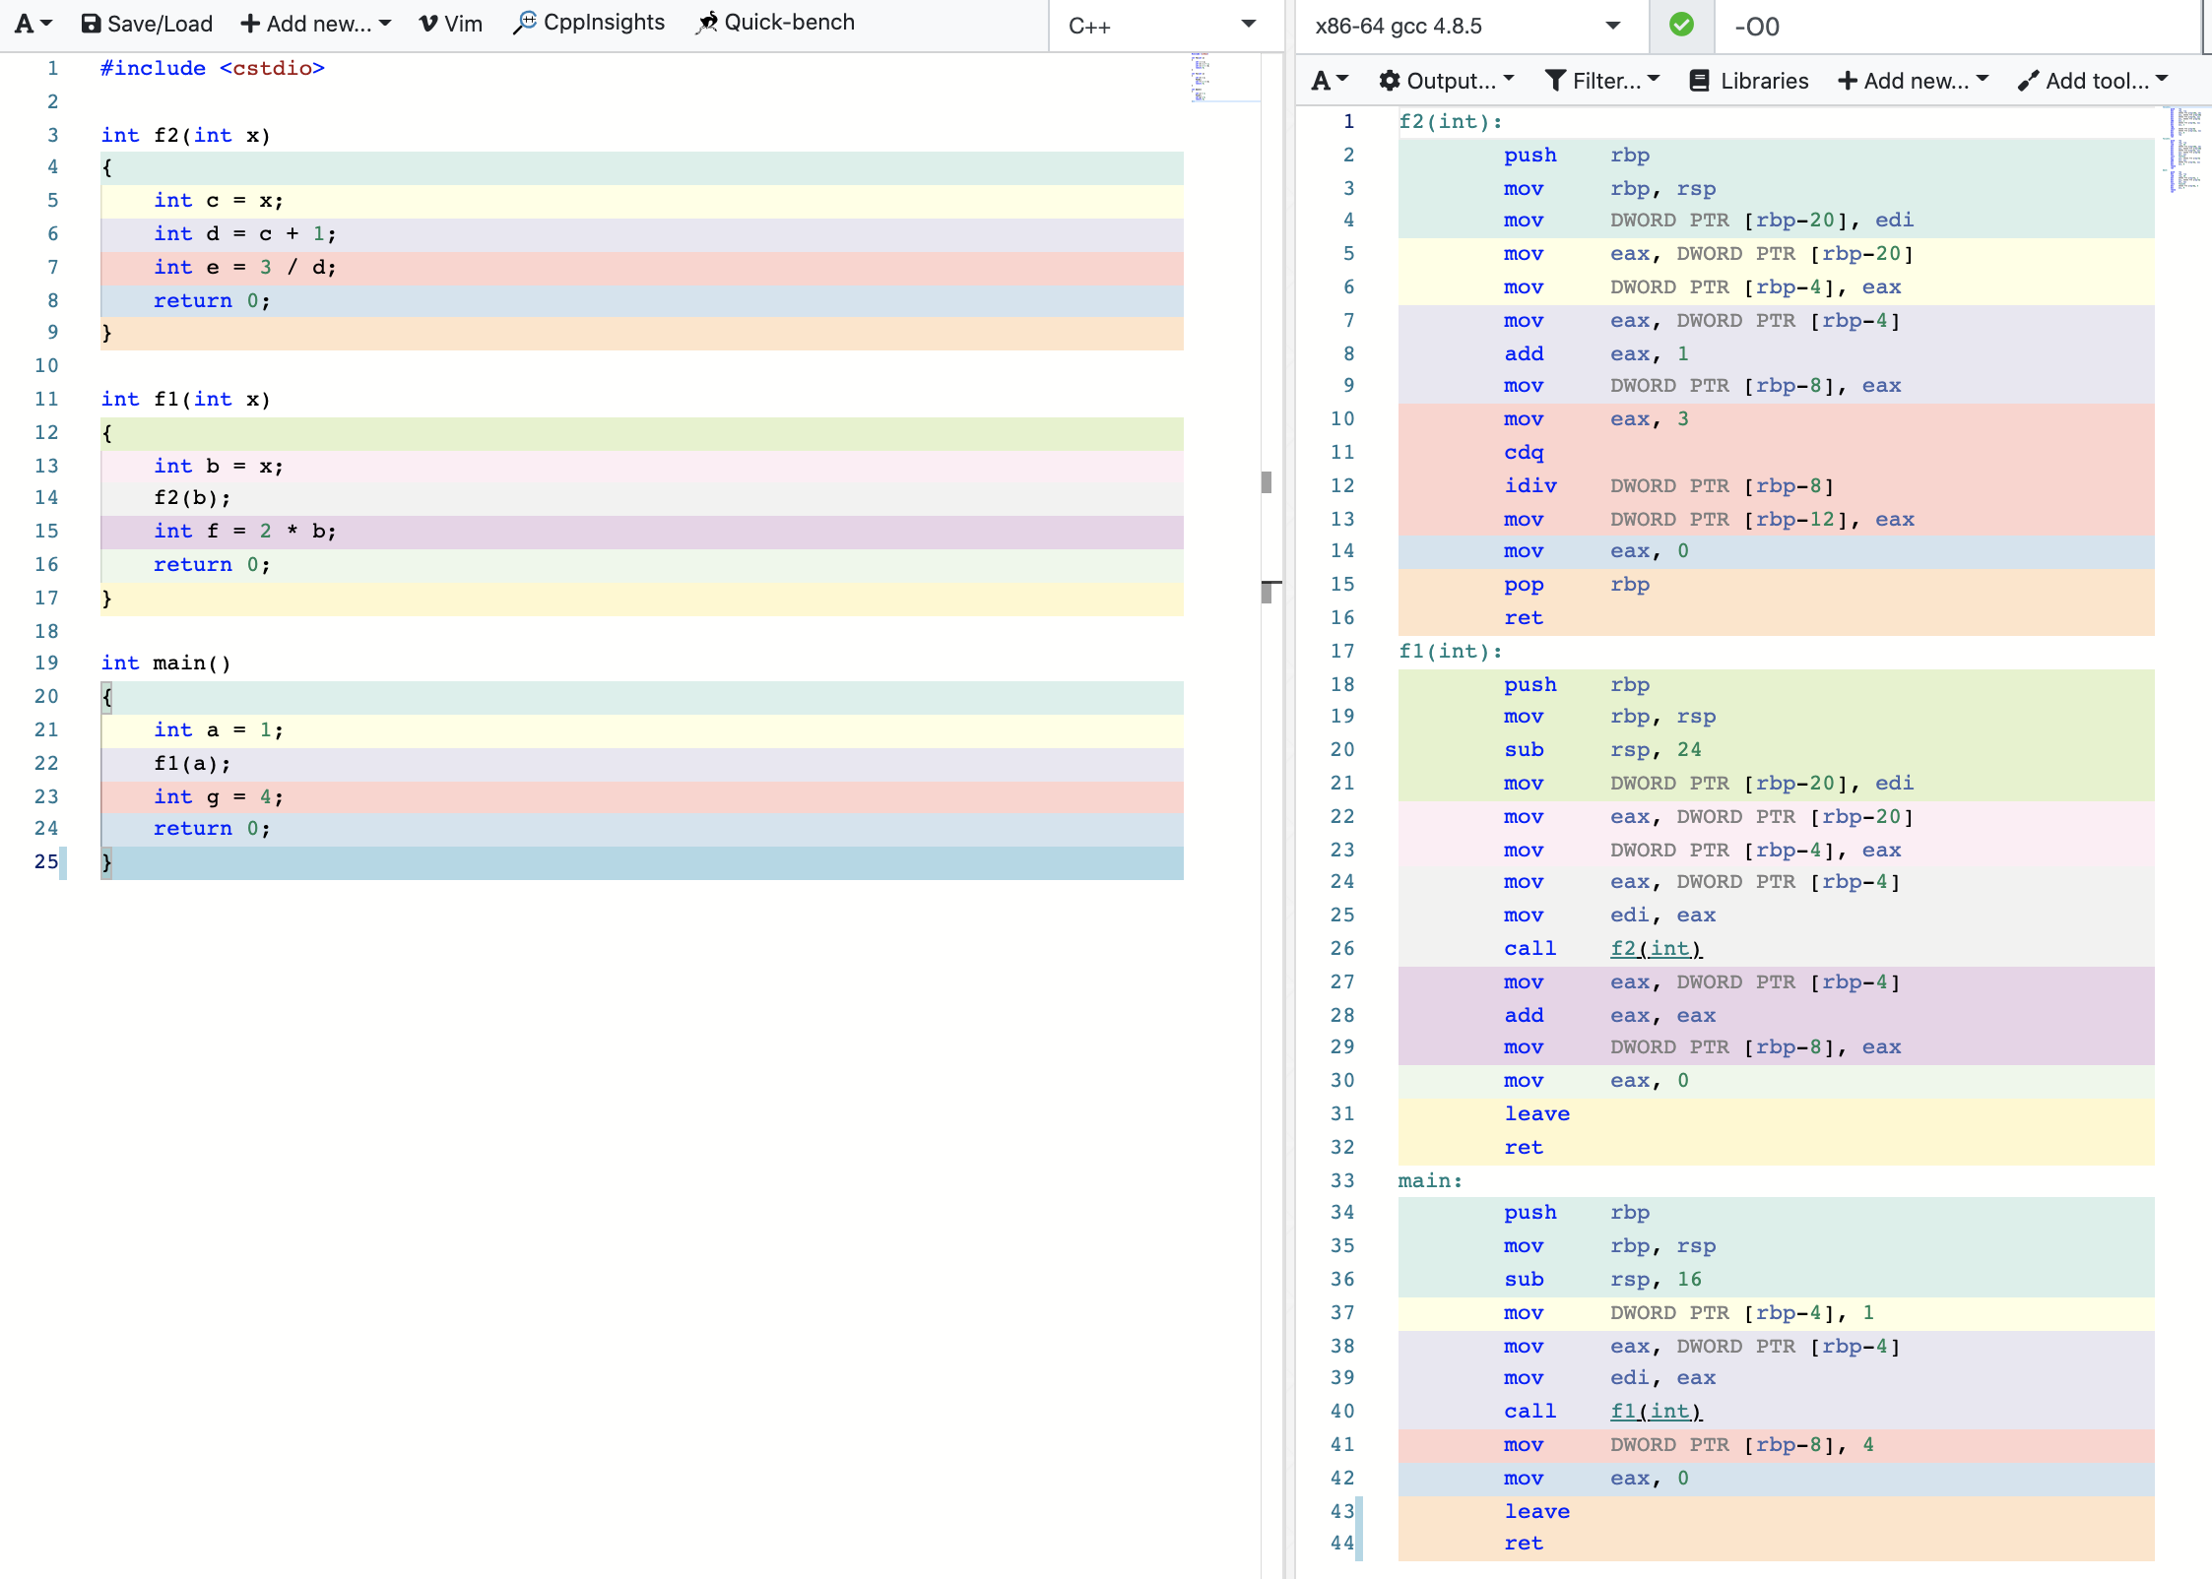Open the Add tool menu
This screenshot has width=2212, height=1579.
2093,81
